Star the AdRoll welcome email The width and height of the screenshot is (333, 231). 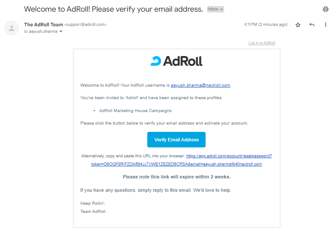(298, 25)
